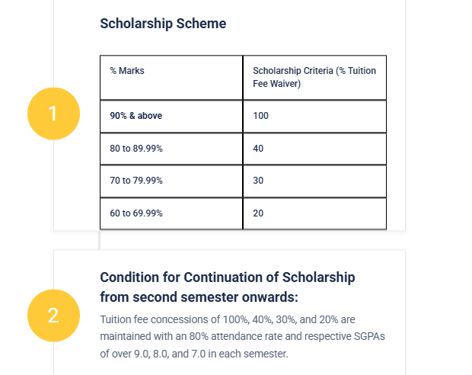The image size is (472, 375).
Task: Click the Condition for Continuation of Scholarship heading
Action: pos(228,276)
